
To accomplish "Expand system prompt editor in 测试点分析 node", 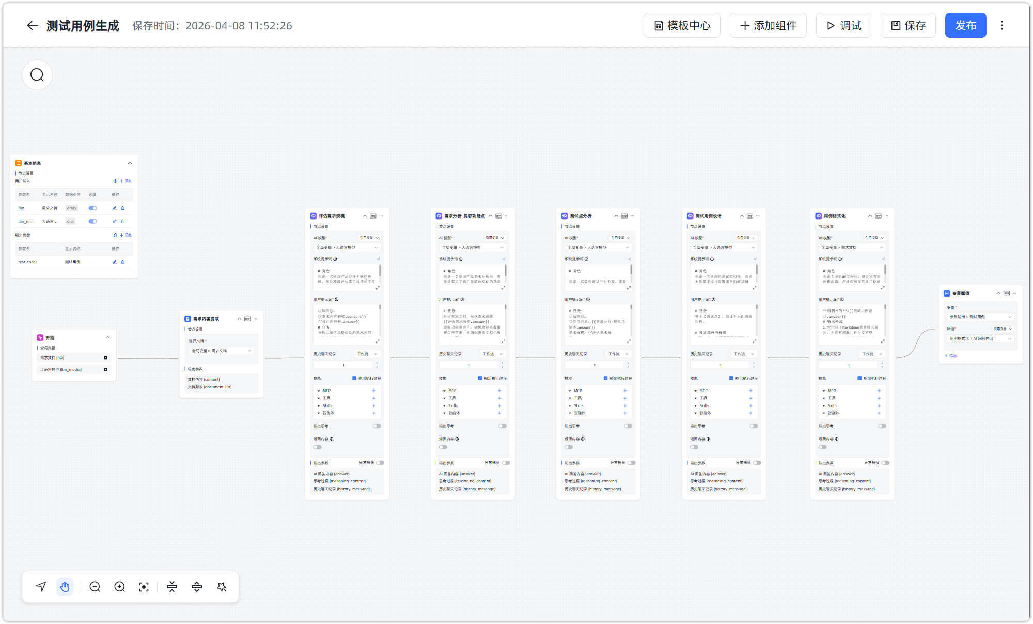I will pyautogui.click(x=629, y=288).
